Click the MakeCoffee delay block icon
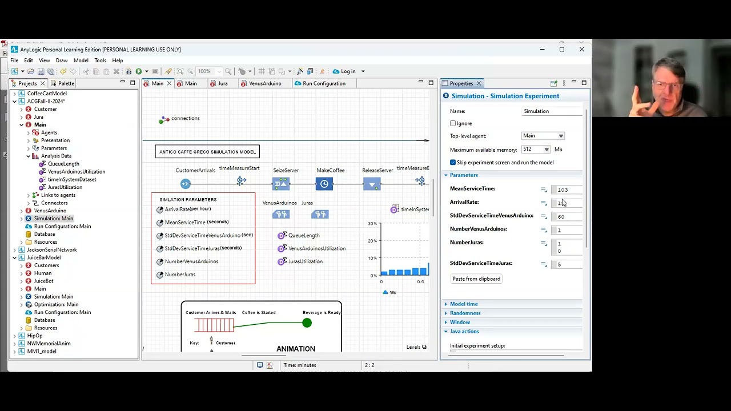Screen dimensions: 731x411 pos(324,184)
